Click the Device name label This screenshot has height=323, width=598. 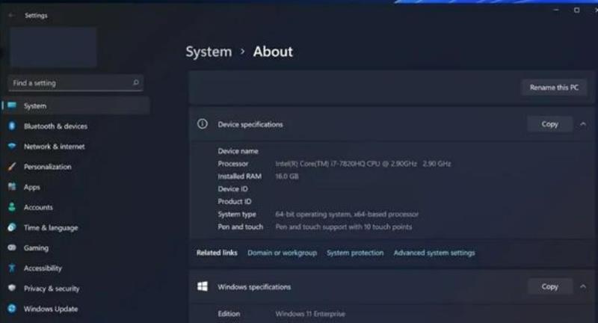pyautogui.click(x=238, y=151)
